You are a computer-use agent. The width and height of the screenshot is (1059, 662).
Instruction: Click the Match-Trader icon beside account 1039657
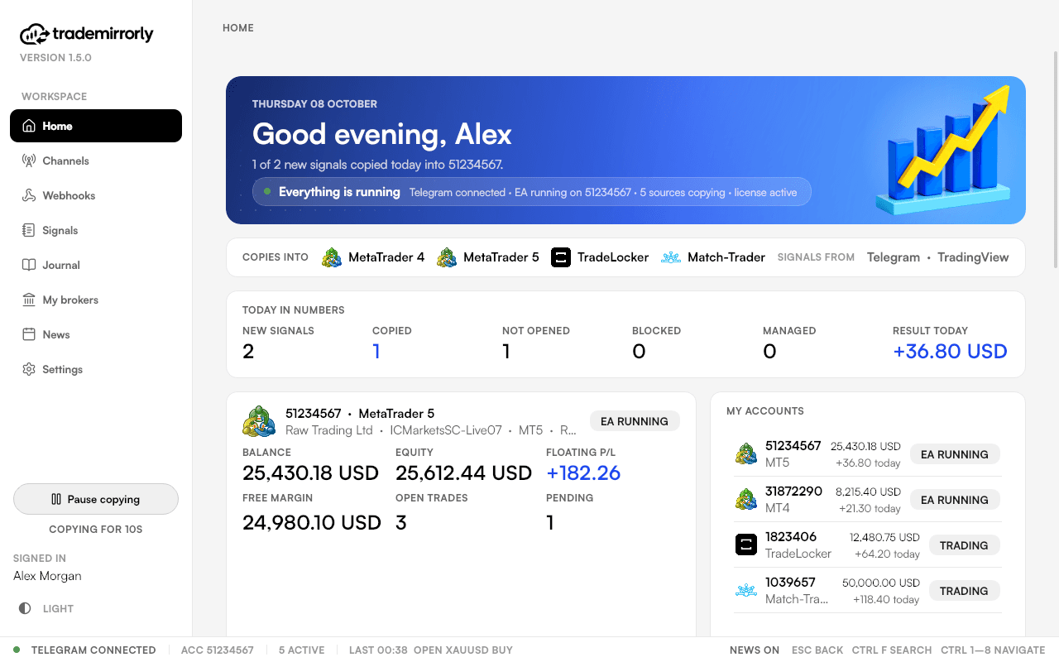pos(746,590)
